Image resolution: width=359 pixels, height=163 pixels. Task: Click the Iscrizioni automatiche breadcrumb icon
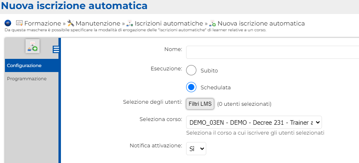point(130,23)
